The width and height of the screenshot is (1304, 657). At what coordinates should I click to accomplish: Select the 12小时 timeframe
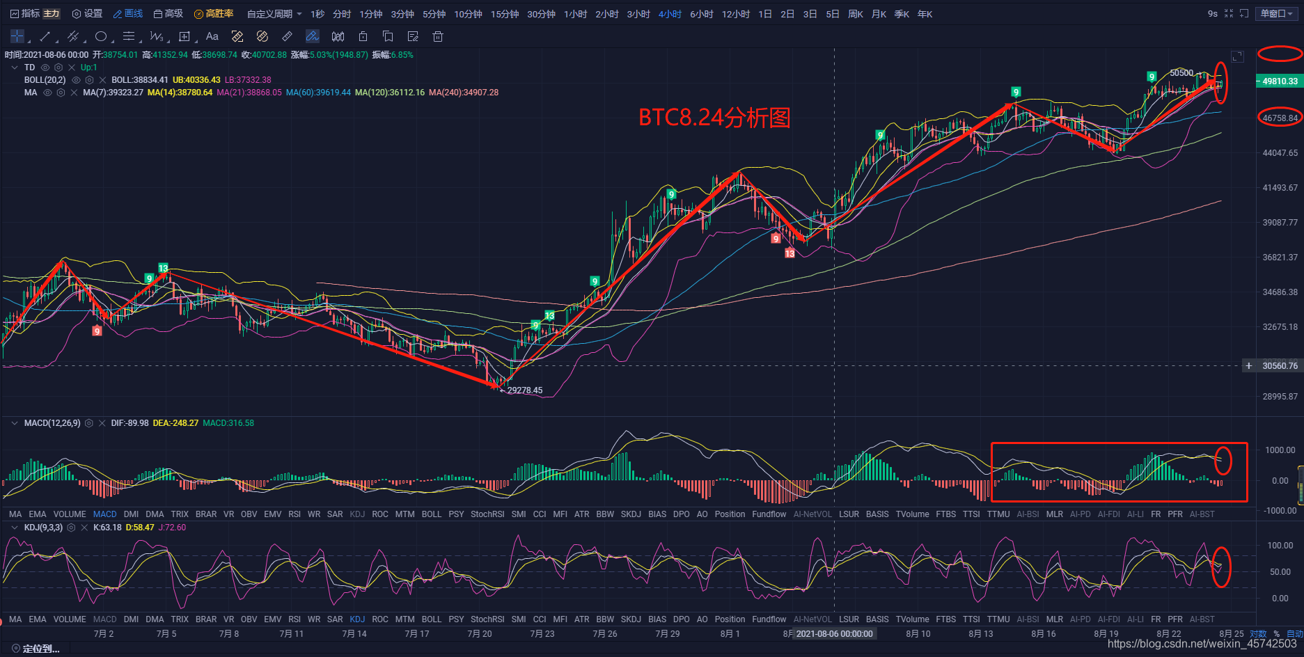coord(736,14)
